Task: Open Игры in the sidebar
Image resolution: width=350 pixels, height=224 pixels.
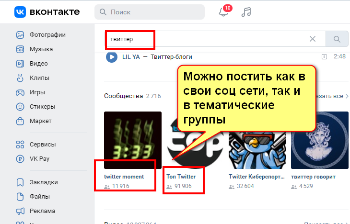Action: coord(37,92)
